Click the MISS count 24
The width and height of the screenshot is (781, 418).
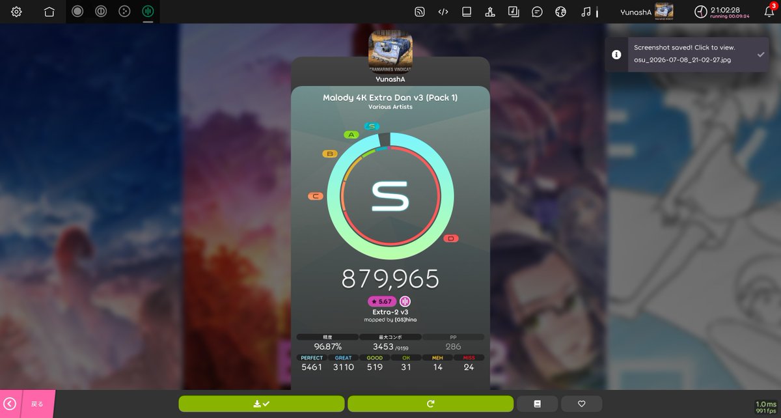(x=469, y=367)
